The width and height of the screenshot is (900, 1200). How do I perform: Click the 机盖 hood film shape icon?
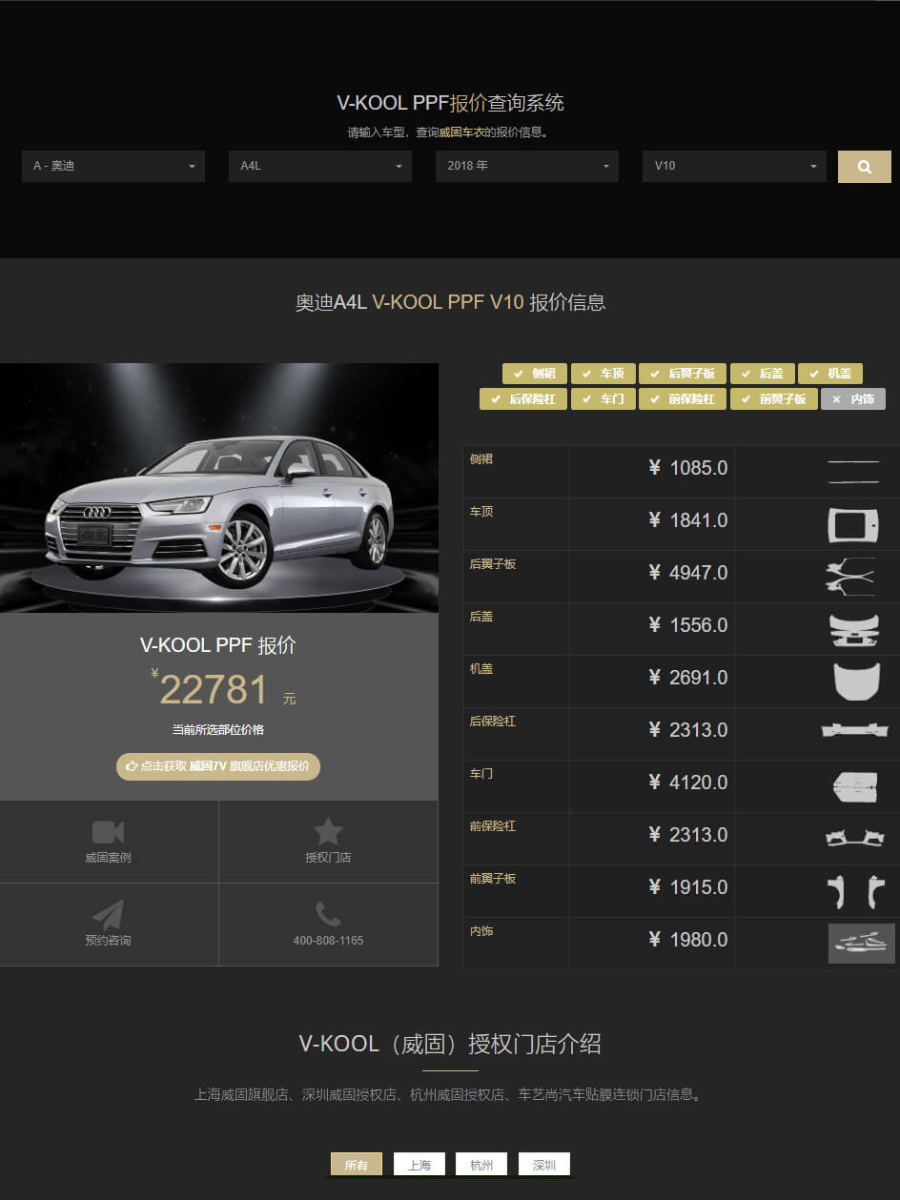tap(857, 681)
